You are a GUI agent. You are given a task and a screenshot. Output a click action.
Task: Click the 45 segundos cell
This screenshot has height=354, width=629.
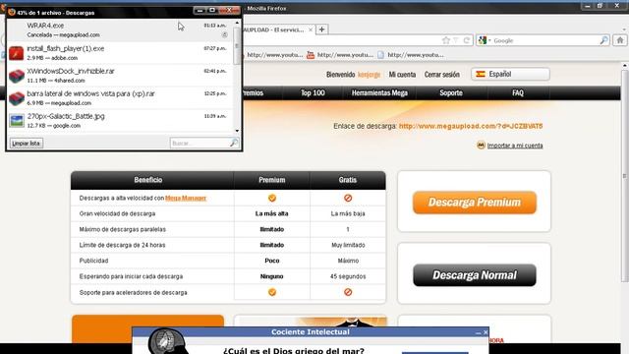click(x=348, y=276)
